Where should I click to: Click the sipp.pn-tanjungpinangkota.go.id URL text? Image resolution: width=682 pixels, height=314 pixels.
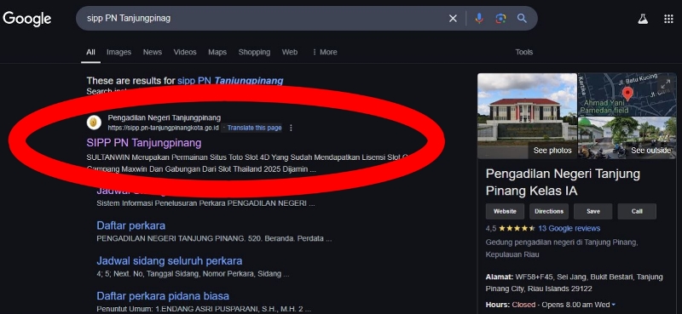tap(163, 128)
